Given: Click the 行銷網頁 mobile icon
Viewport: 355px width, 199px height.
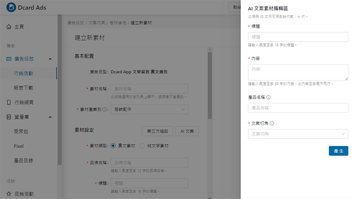Looking at the screenshot, I should [9, 102].
